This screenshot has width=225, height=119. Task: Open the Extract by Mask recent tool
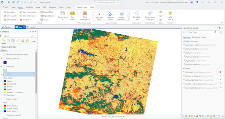tap(198, 80)
